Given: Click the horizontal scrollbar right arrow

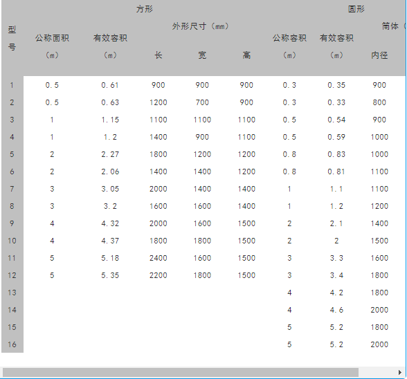Looking at the screenshot, I should [400, 373].
